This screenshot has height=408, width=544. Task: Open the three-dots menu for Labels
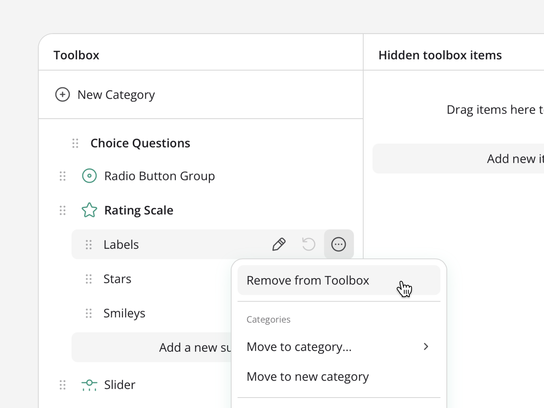pyautogui.click(x=339, y=244)
